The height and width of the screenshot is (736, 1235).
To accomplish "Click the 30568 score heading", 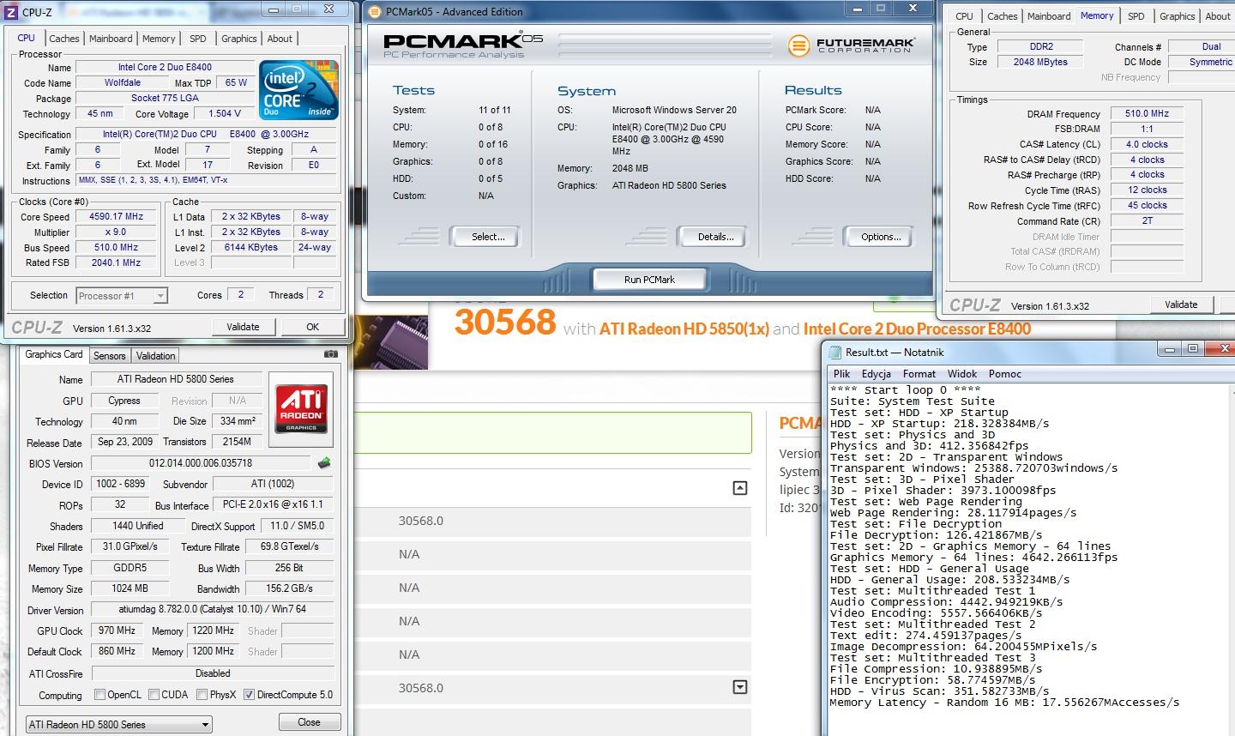I will (x=505, y=323).
